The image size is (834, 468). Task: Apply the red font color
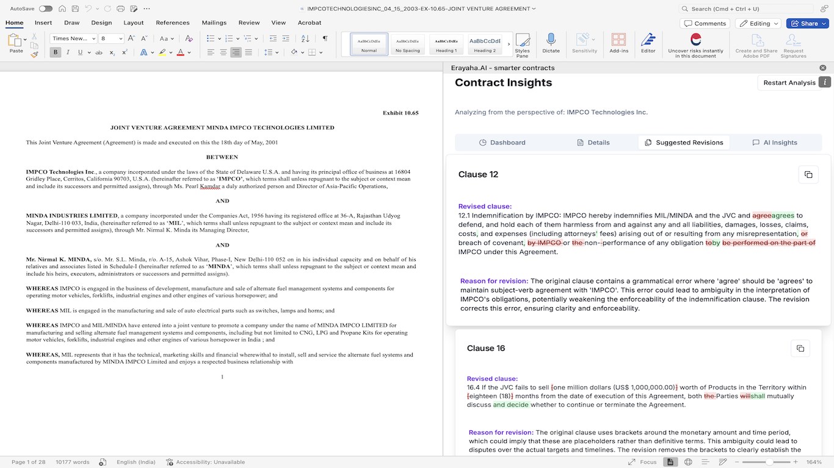(x=181, y=52)
